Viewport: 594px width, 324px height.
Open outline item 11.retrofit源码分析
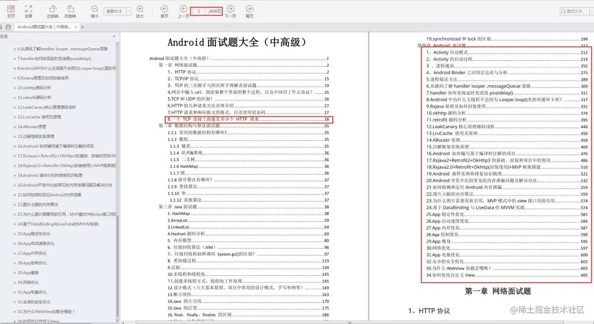click(x=34, y=97)
